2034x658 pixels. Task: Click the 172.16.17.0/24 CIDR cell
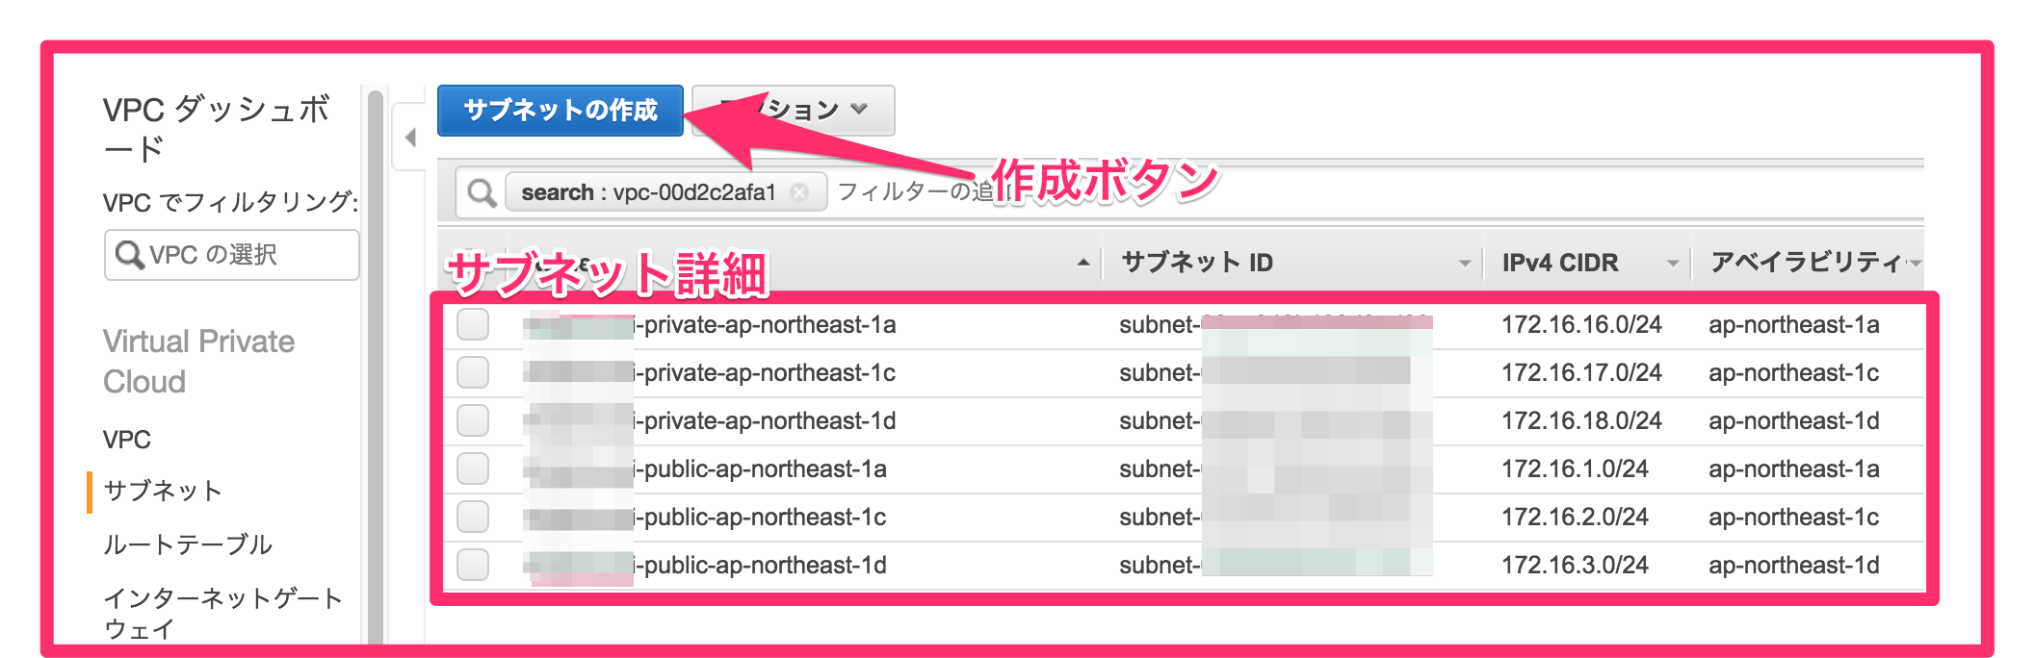coord(1581,373)
